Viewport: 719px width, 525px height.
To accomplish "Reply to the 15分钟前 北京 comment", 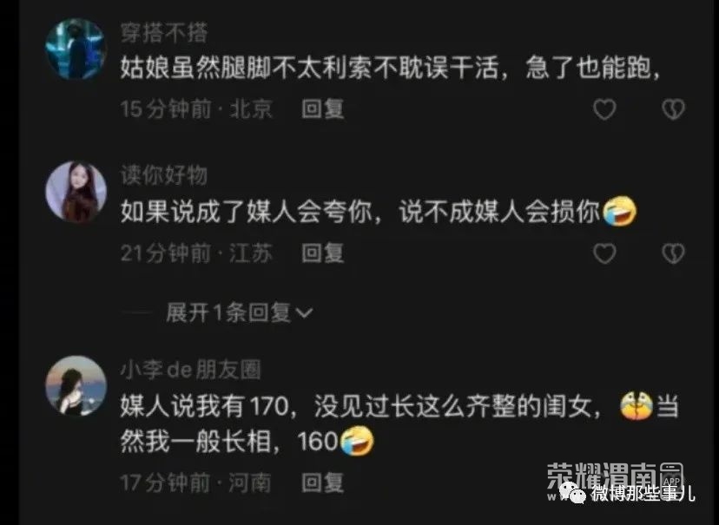I will 323,109.
